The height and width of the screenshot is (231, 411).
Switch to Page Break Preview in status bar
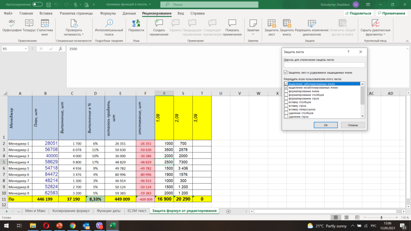coord(357,217)
